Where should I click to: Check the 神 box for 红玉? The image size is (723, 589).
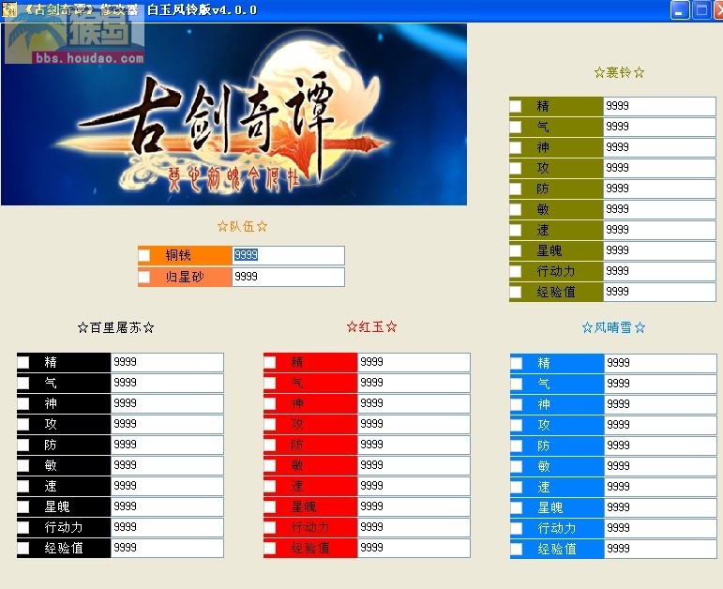(270, 403)
